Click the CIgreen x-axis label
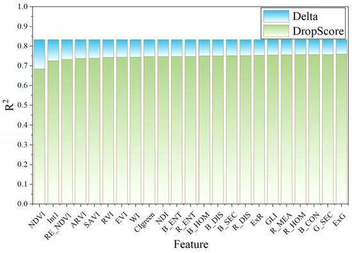 pos(145,222)
